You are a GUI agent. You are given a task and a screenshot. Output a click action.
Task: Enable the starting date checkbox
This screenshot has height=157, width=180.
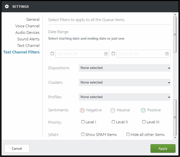(x=52, y=54)
